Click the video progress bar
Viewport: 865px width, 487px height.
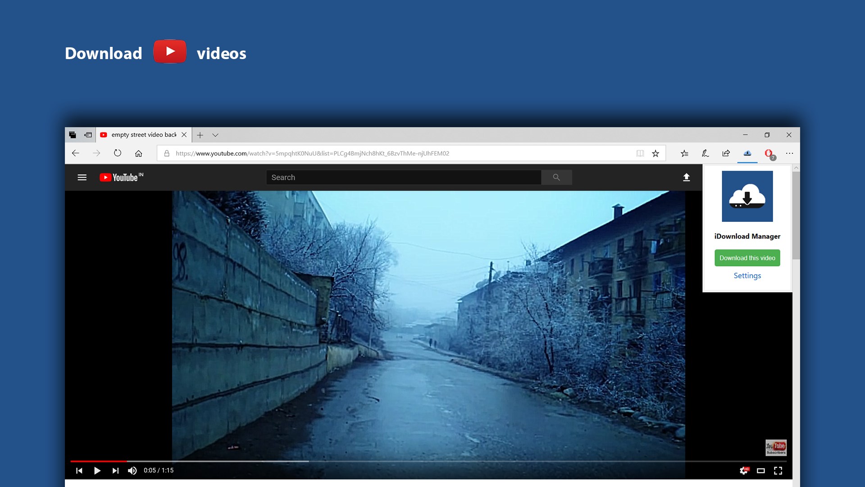pos(428,461)
